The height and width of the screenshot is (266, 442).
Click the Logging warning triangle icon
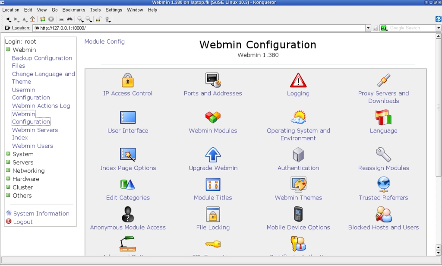pos(298,80)
